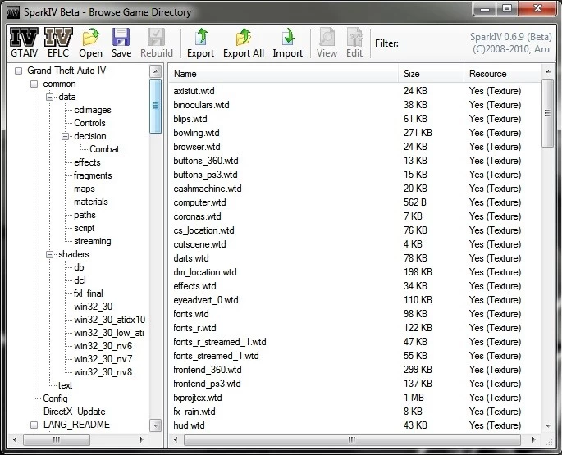Collapse the decision folder node
The width and height of the screenshot is (562, 455).
[65, 136]
